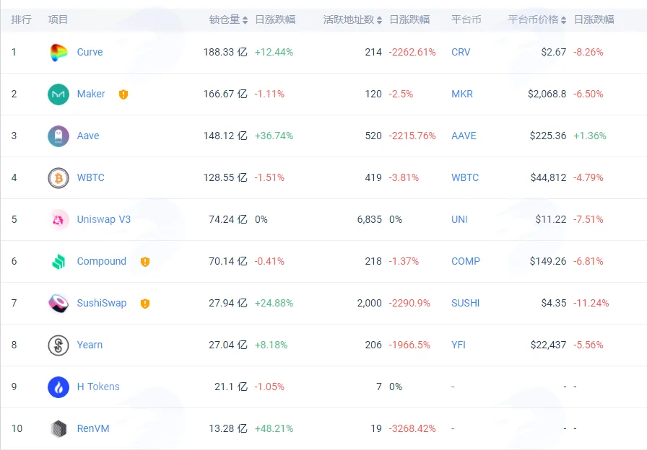Select RenVM's 13.28 亿 value
The image size is (647, 450).
click(228, 428)
